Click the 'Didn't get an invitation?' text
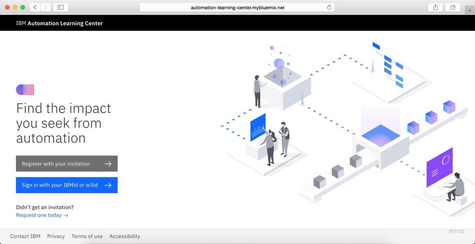This screenshot has height=244, width=475. 45,207
